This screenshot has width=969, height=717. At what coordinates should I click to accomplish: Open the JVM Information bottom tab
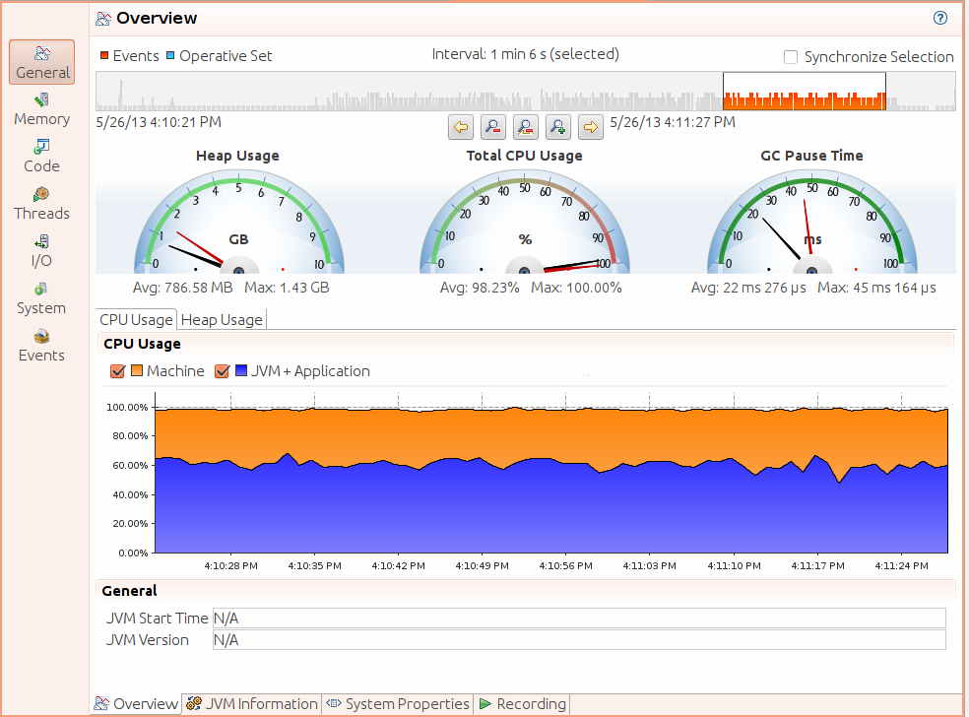252,703
